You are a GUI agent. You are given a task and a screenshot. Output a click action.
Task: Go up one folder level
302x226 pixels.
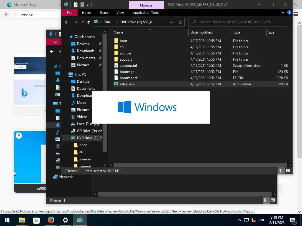[x=88, y=22]
